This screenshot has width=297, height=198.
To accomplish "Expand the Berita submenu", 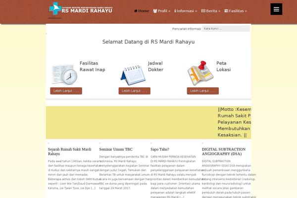I will click(x=211, y=11).
